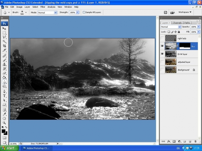Switch to the Channels tab

177,23
